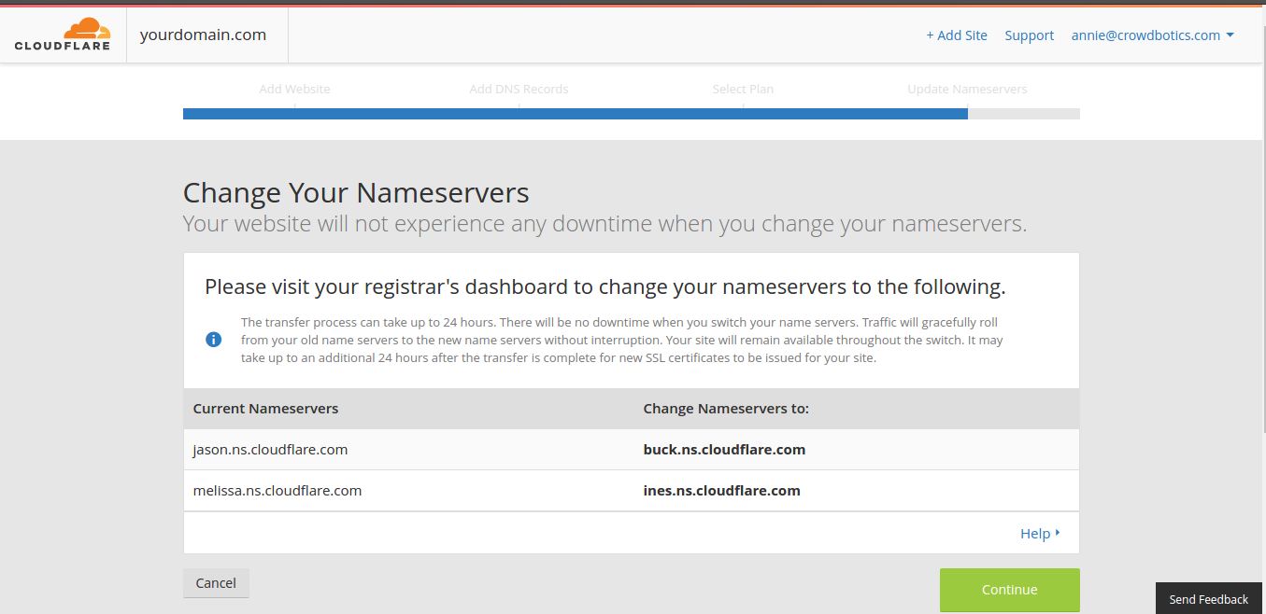The width and height of the screenshot is (1266, 614).
Task: Click the + Add Site link
Action: [x=957, y=35]
